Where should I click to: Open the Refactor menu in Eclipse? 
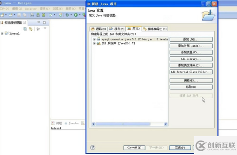click(31, 9)
